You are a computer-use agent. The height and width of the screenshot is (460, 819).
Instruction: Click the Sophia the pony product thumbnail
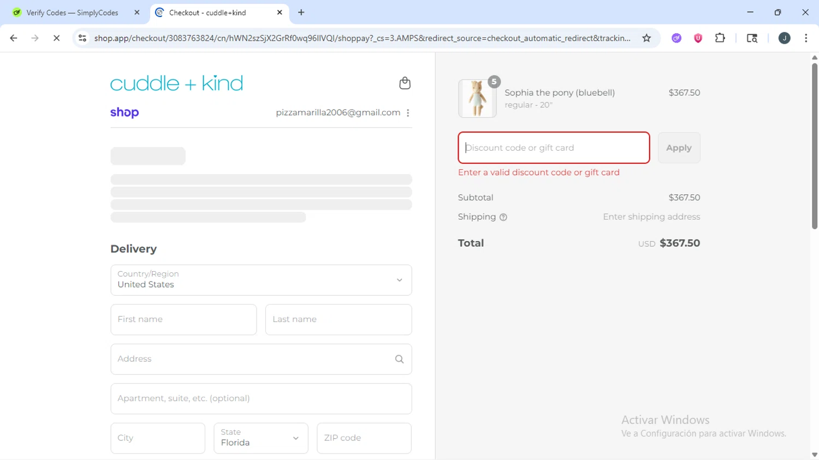tap(477, 98)
